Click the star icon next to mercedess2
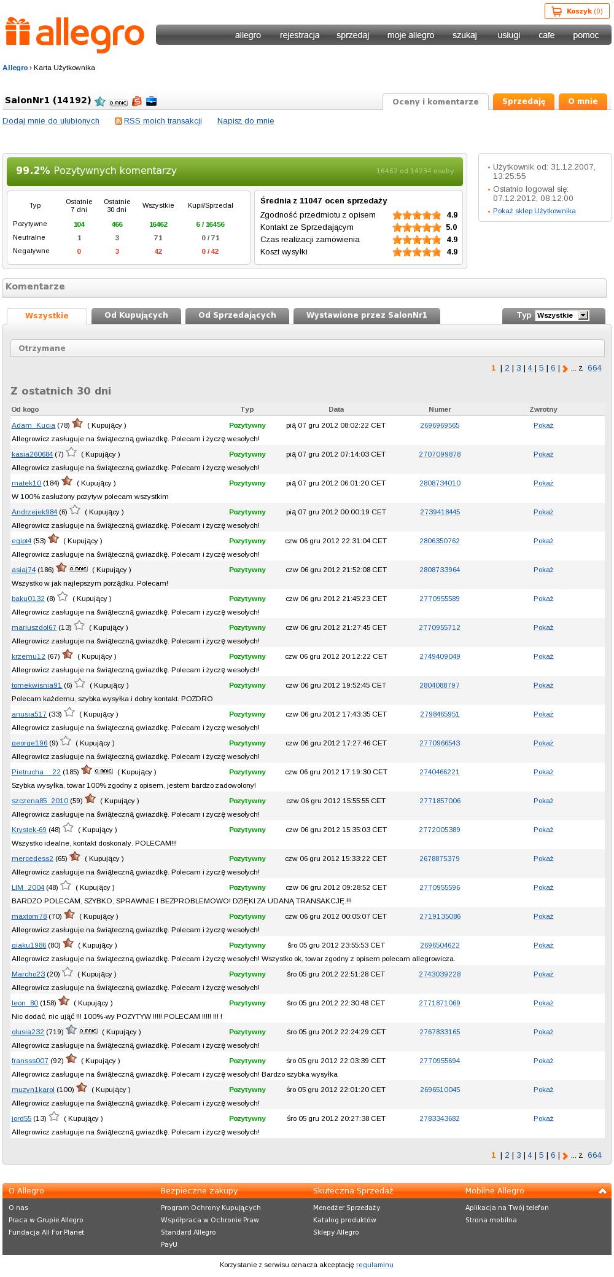Image resolution: width=614 pixels, height=1277 pixels. 75,857
